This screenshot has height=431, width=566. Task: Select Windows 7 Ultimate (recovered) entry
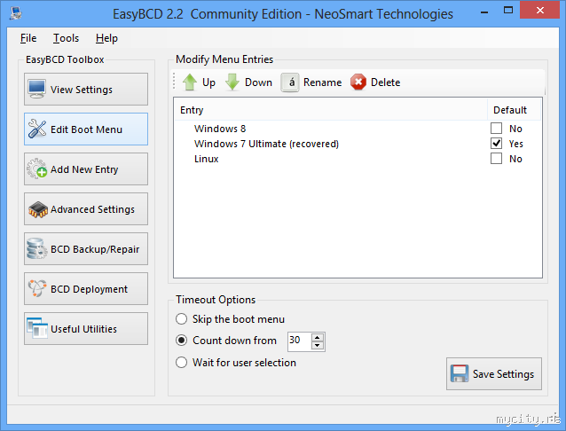click(x=266, y=144)
